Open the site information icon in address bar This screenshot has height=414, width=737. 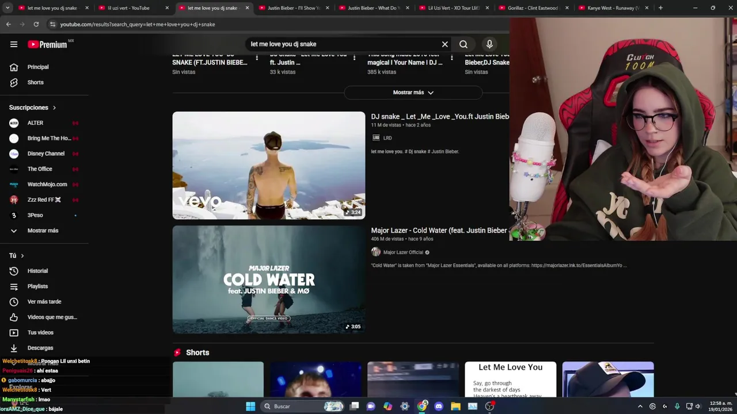coord(52,24)
